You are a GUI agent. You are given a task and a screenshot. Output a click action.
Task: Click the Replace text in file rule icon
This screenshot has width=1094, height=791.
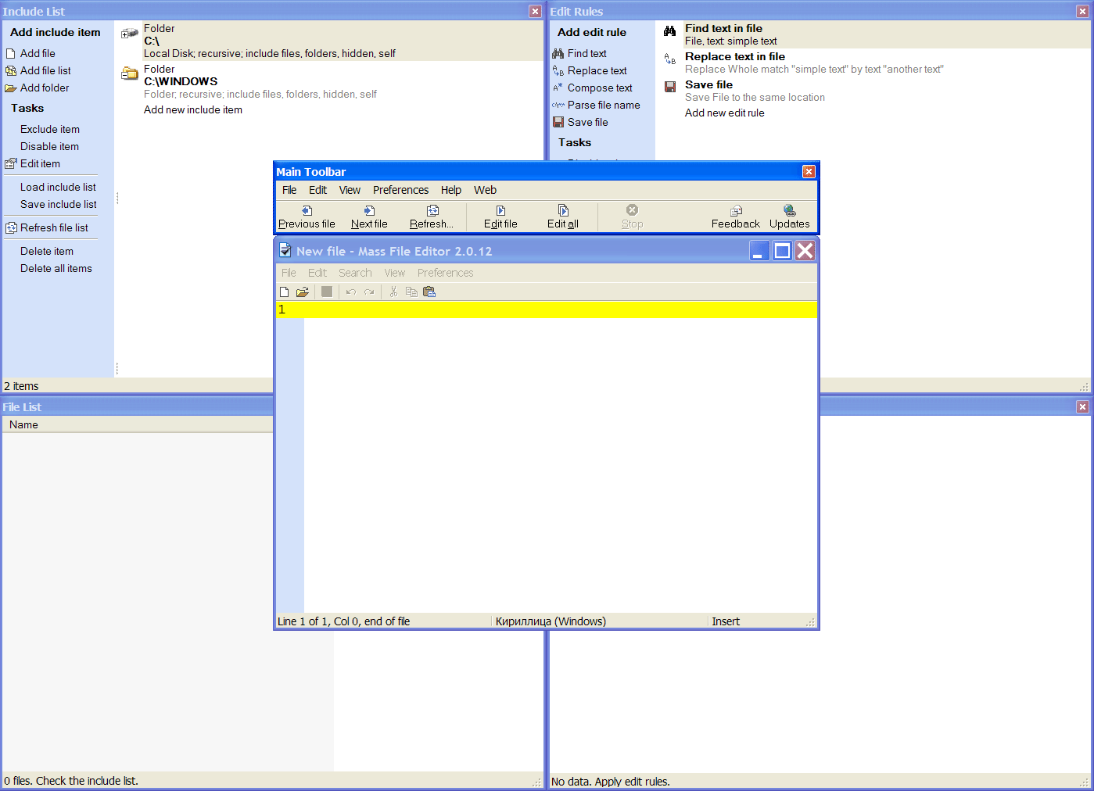pos(670,59)
